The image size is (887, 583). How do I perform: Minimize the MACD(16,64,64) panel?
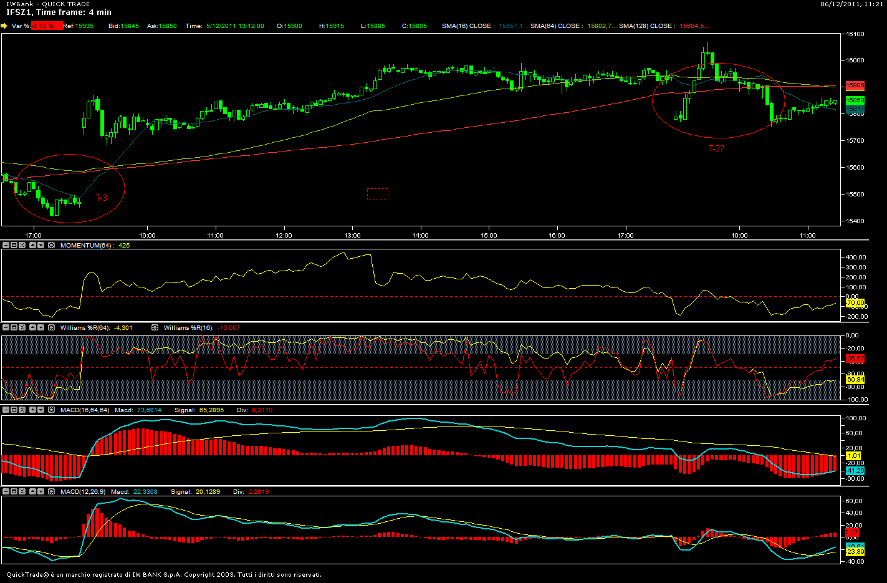6,410
